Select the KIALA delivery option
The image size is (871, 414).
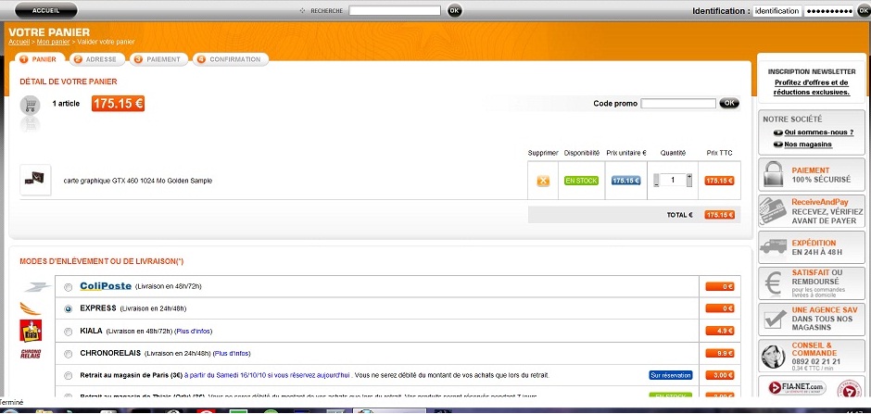pyautogui.click(x=69, y=331)
